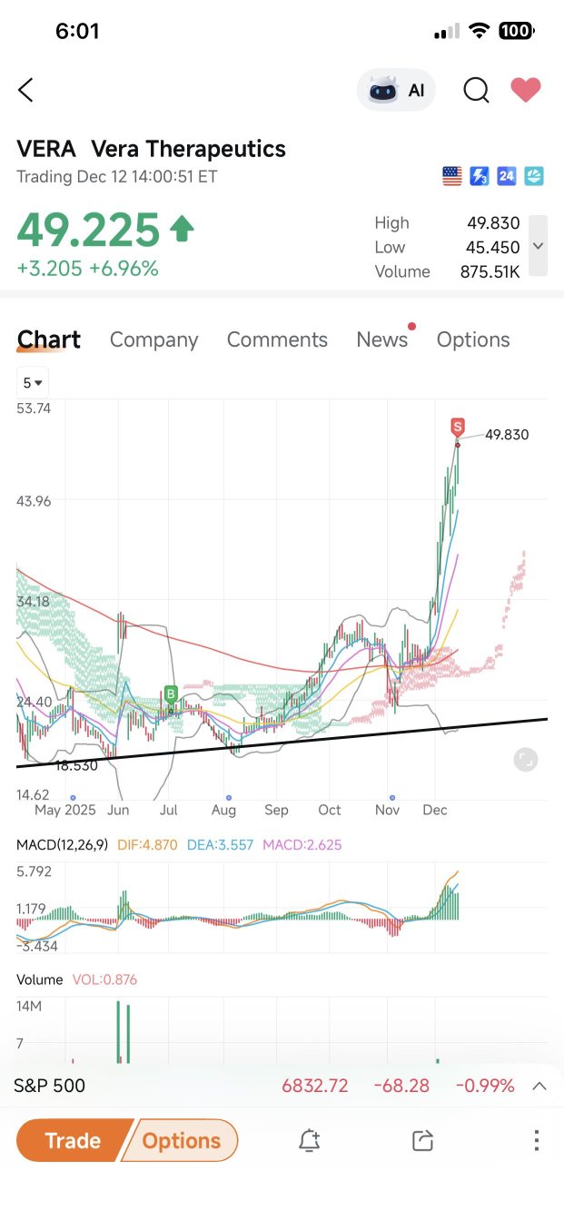Tap the blue lightning level-3 icon
Image resolution: width=564 pixels, height=1220 pixels.
(x=480, y=176)
